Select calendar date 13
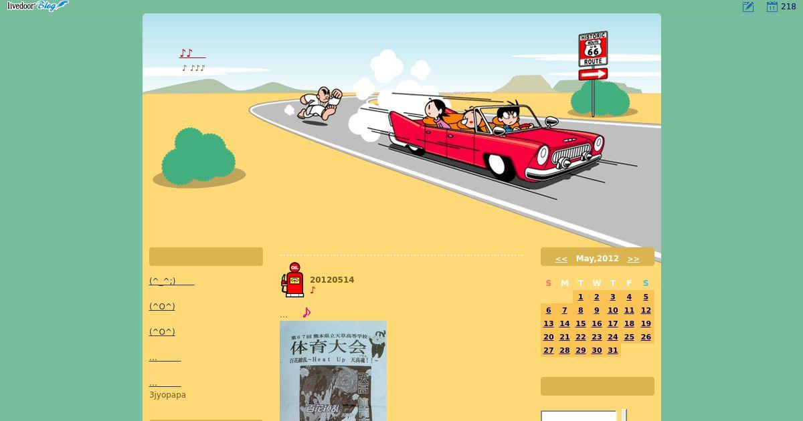The height and width of the screenshot is (421, 803). point(548,323)
